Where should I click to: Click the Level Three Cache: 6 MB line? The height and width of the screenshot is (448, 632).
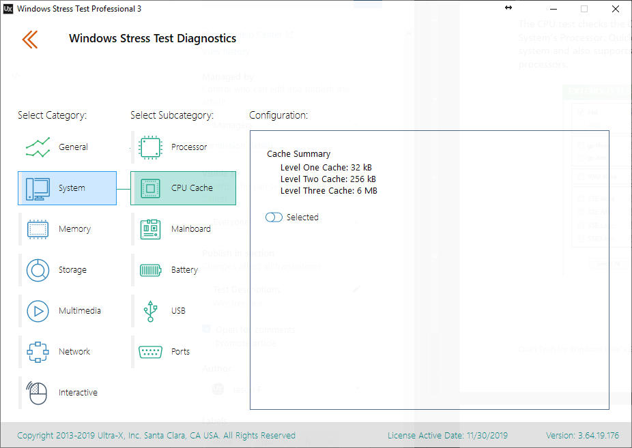pyautogui.click(x=329, y=191)
